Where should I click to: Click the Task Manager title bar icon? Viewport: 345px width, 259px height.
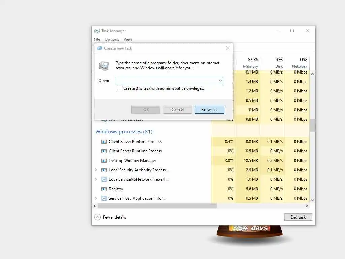(97, 31)
